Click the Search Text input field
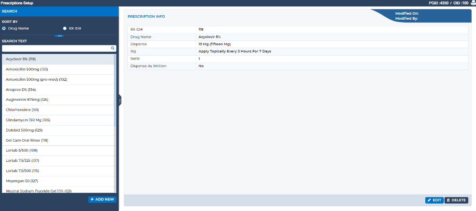476x211 pixels. point(56,48)
